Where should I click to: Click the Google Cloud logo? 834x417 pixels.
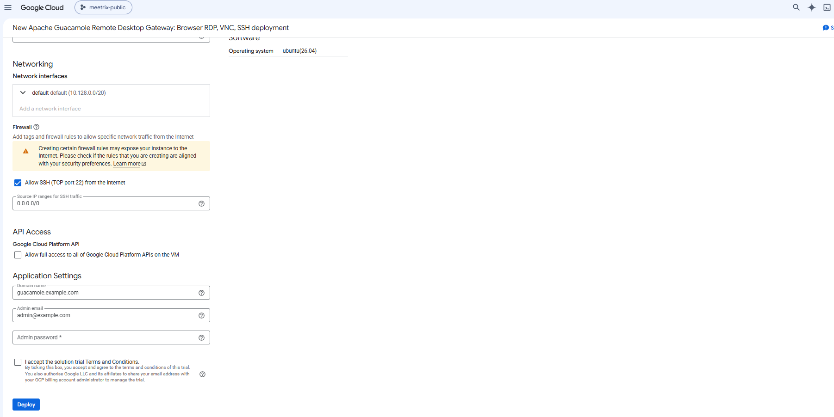[42, 7]
